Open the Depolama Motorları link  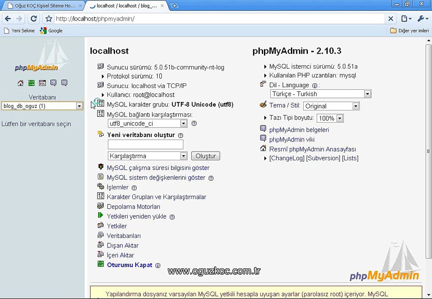coord(133,206)
